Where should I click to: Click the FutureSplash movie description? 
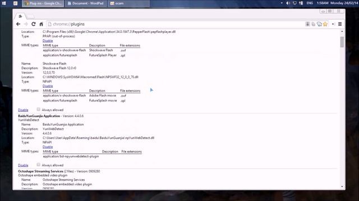(x=103, y=100)
